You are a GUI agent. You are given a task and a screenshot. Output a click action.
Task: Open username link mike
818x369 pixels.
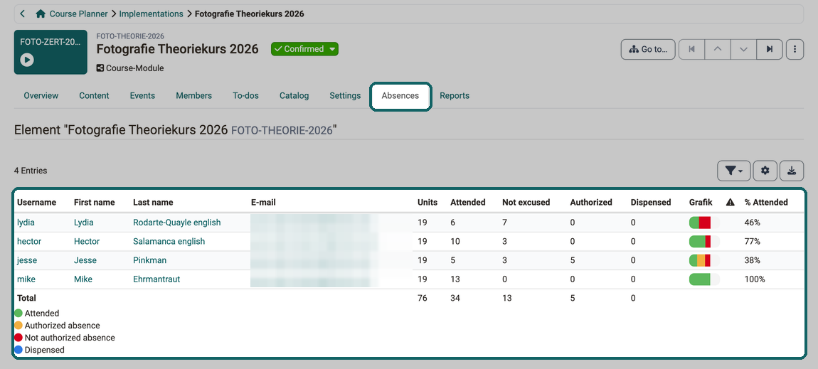(26, 279)
